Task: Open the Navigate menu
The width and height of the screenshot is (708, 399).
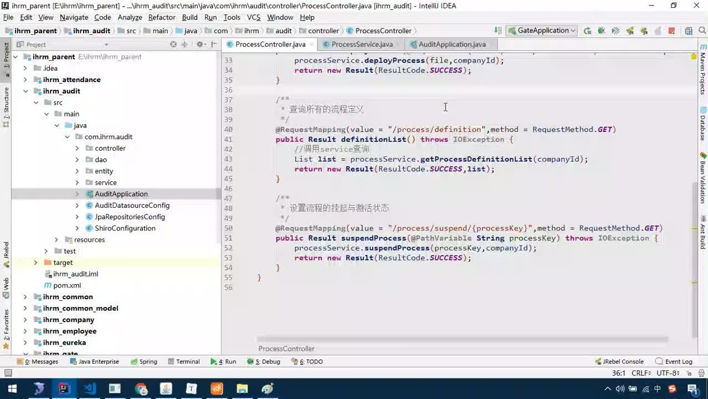Action: point(74,18)
